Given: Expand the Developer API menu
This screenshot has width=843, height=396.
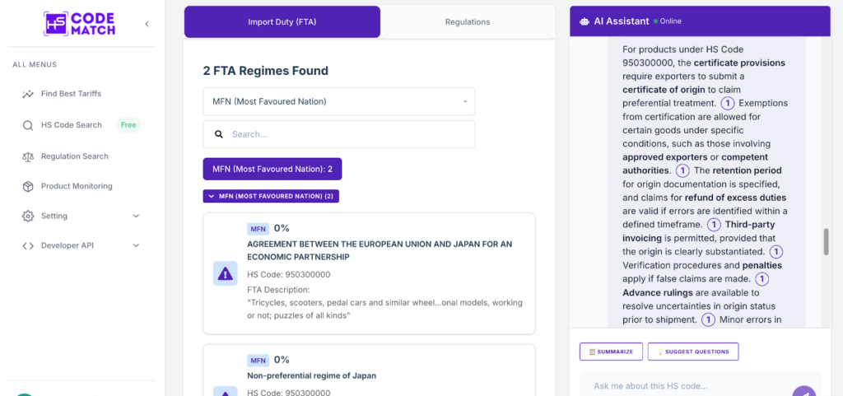Looking at the screenshot, I should click(x=136, y=245).
